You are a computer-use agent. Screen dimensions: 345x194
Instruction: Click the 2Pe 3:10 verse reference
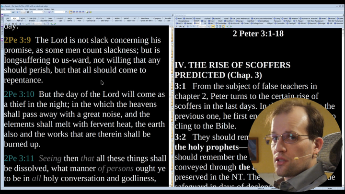[x=19, y=94]
